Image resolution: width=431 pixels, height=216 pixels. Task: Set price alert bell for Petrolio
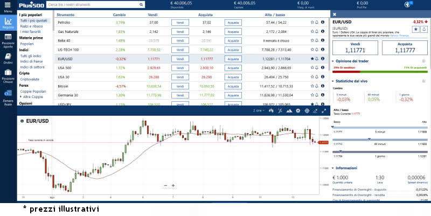click(x=317, y=23)
